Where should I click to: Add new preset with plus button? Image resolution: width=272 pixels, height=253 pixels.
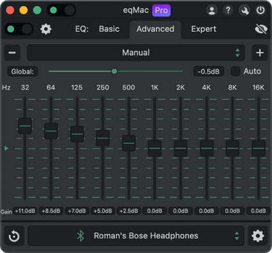coord(260,53)
